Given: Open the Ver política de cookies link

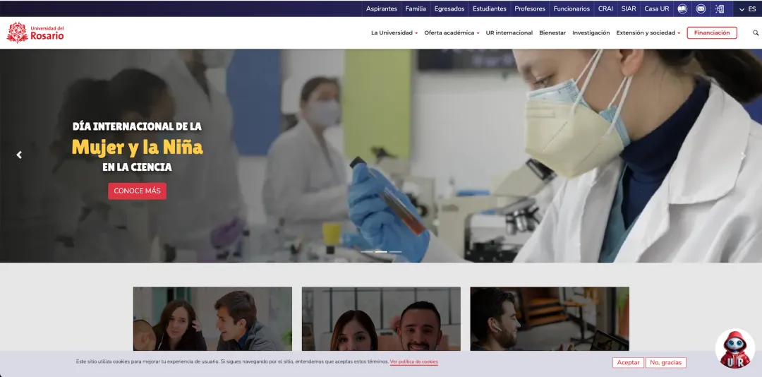Looking at the screenshot, I should (413, 362).
